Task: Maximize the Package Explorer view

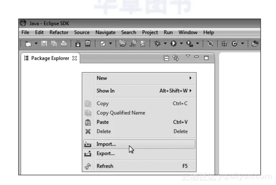Action: 206,58
